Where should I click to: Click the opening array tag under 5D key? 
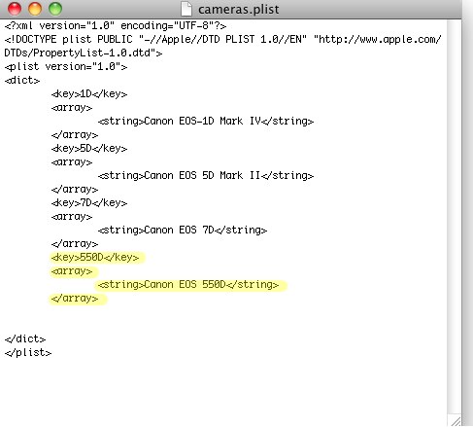pyautogui.click(x=72, y=161)
